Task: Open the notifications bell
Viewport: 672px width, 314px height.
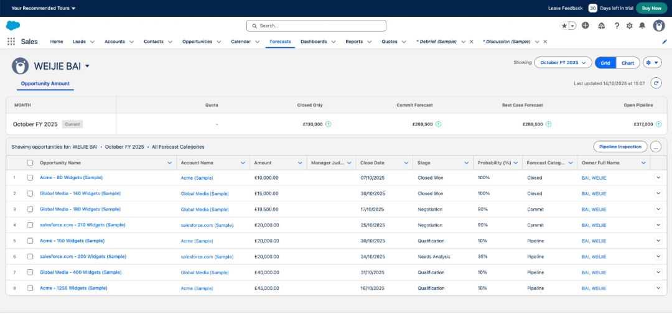Action: point(642,25)
